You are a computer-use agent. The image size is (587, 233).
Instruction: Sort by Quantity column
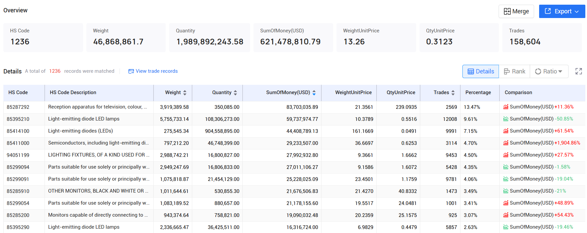coord(235,93)
